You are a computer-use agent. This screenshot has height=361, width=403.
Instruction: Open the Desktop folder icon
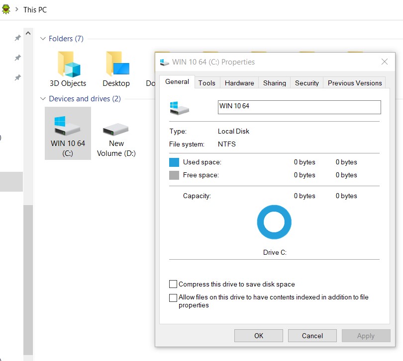117,64
